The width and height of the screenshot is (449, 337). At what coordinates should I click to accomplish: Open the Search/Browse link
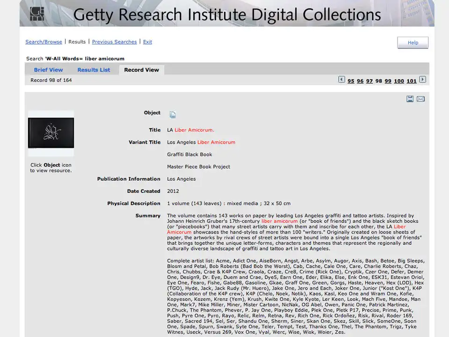click(x=43, y=42)
